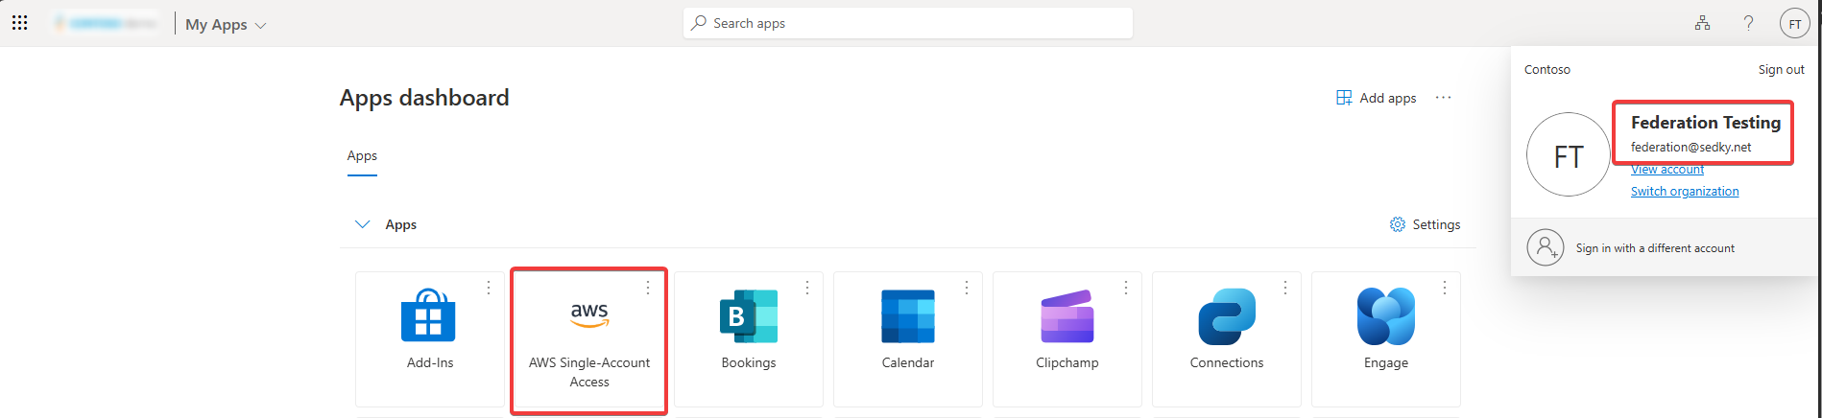Open Add-Ins tile options menu

click(x=489, y=288)
